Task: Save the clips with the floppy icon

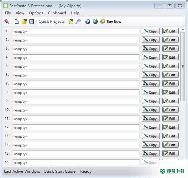Action: [32, 22]
